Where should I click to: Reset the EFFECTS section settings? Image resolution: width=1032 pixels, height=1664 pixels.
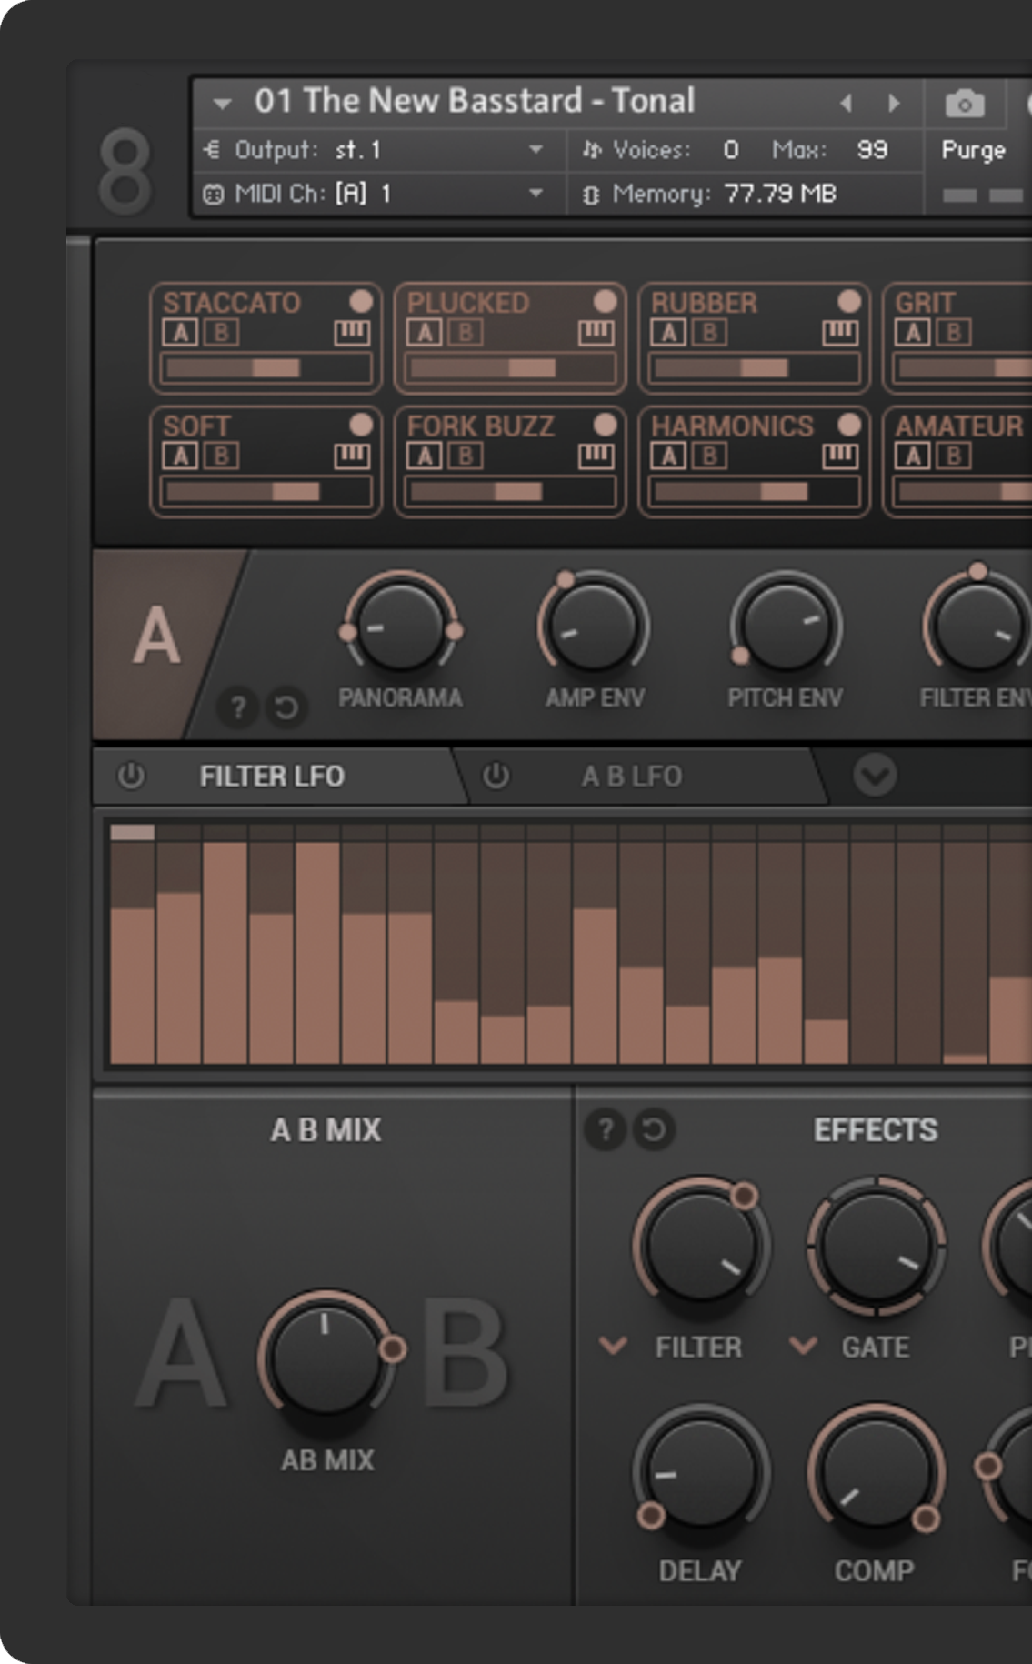(x=654, y=1129)
